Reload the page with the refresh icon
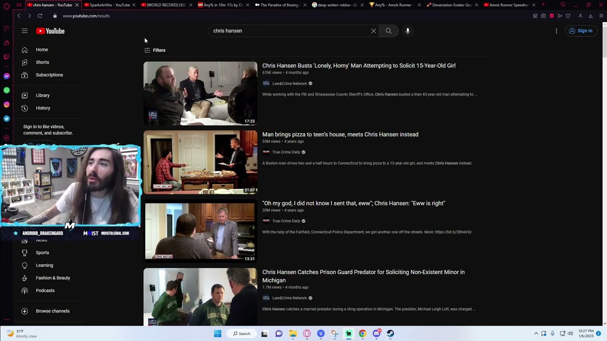 40,16
